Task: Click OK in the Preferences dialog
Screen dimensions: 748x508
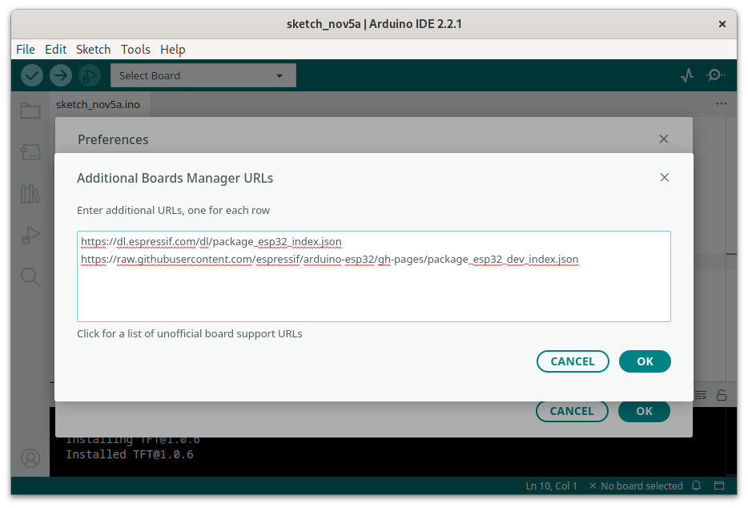Action: coord(644,411)
